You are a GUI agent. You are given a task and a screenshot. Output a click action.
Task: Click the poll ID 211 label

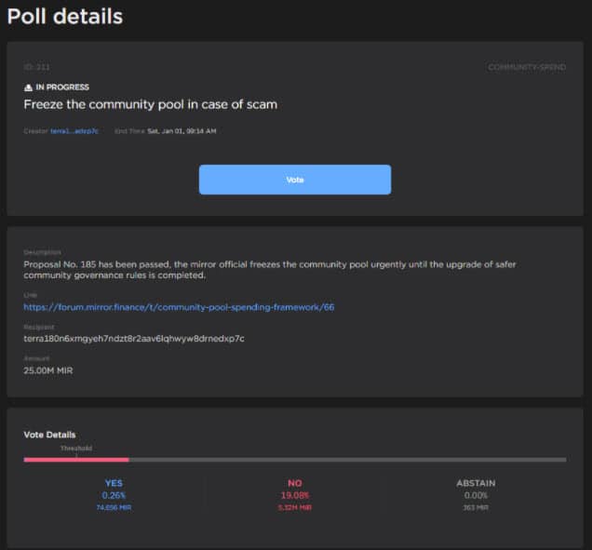(36, 68)
